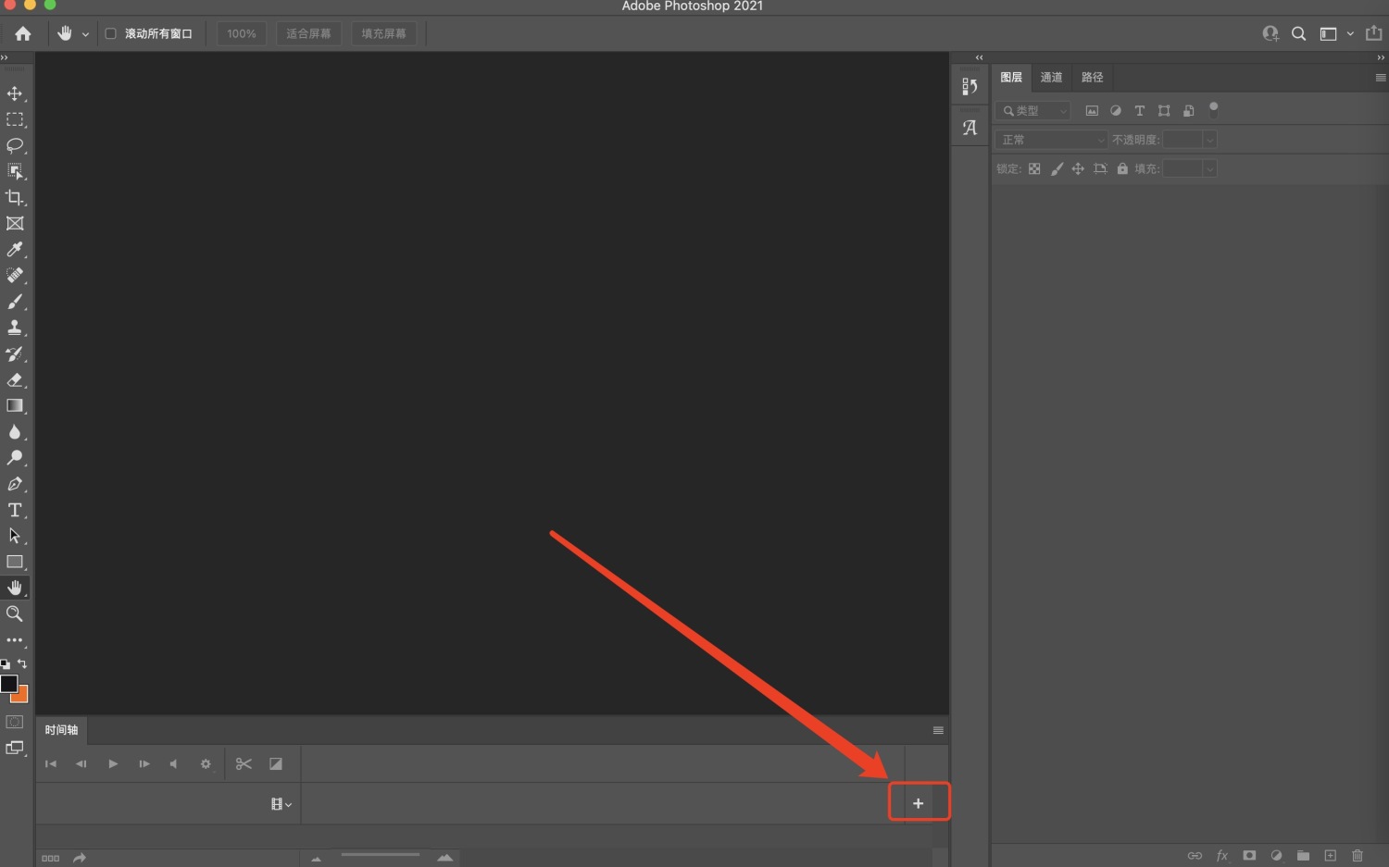The width and height of the screenshot is (1389, 867).
Task: Open the 正常 blend mode dropdown
Action: (1052, 140)
